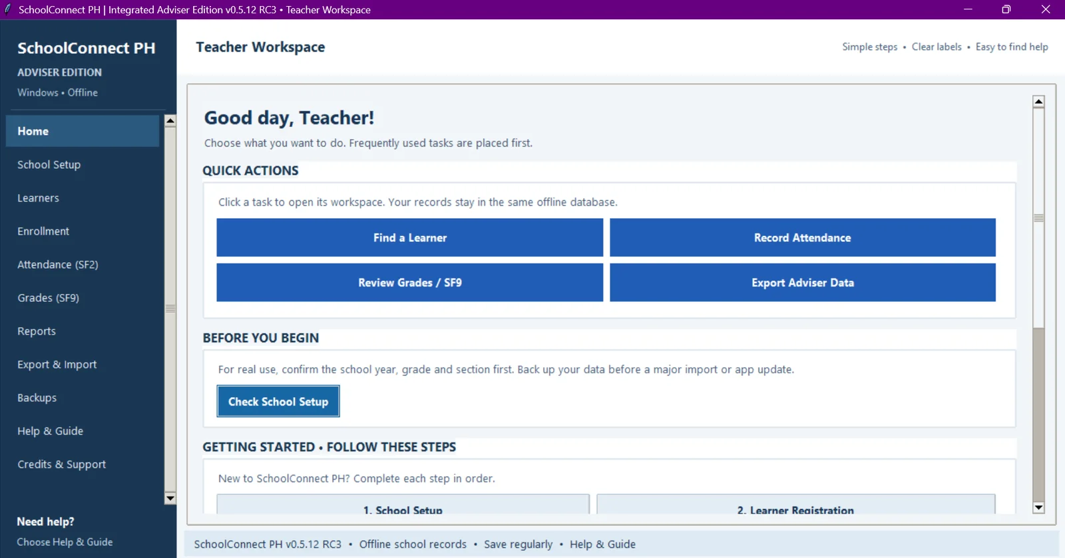1065x558 pixels.
Task: Click the sidebar scrollbar thumb
Action: pos(170,309)
